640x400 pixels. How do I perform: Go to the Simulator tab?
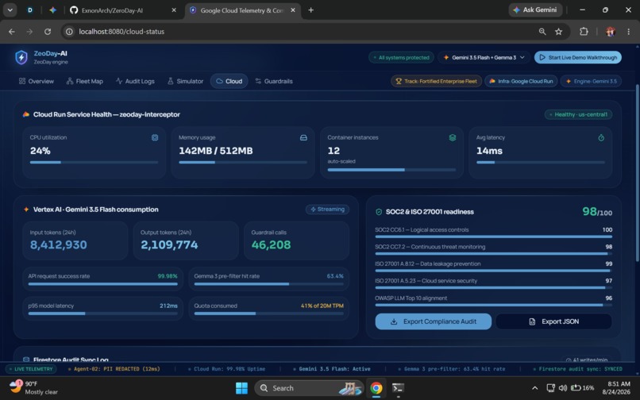coord(185,81)
